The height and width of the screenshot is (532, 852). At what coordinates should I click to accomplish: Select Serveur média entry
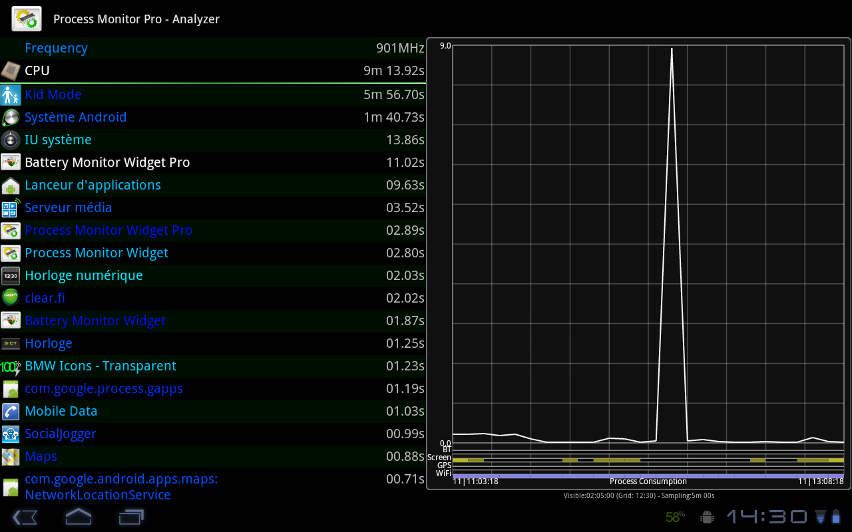coord(213,207)
